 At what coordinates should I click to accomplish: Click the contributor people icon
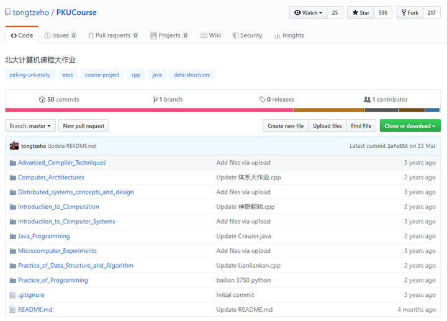pyautogui.click(x=367, y=99)
